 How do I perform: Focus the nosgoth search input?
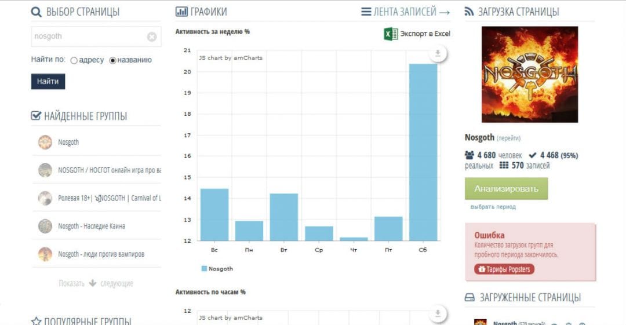[x=96, y=36]
